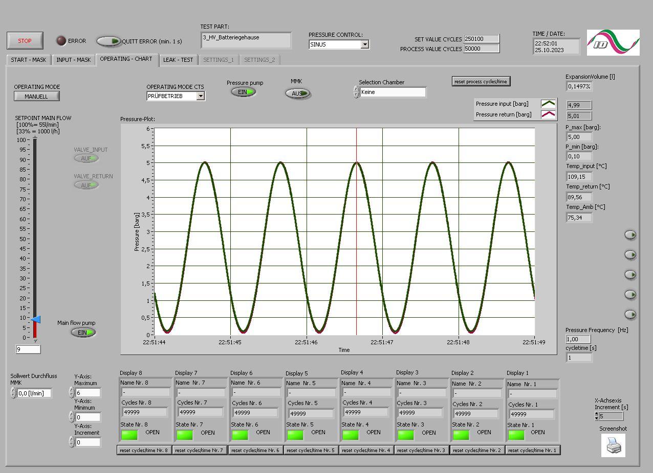This screenshot has height=473, width=653.
Task: Click the Sollwert Durchfluss MMK stepper
Action: coord(13,393)
